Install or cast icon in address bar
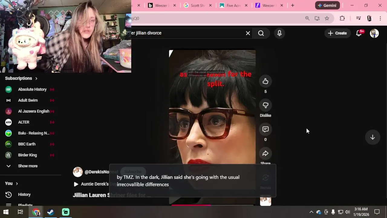The width and height of the screenshot is (387, 218). pos(317,18)
